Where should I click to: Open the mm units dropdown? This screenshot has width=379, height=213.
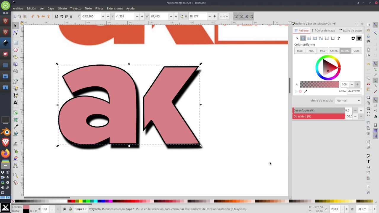224,16
